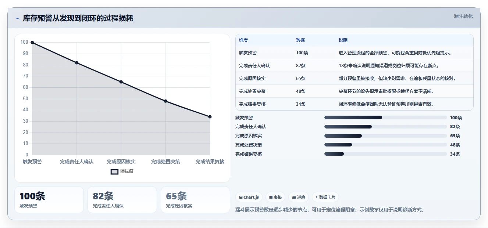488x228 pixels.
Task: Click the 说明 column header
Action: tap(343, 40)
